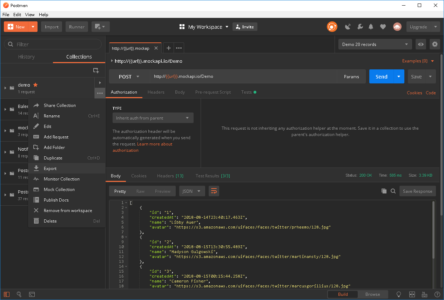This screenshot has width=444, height=300.
Task: Expand the demo collection details arrow
Action: click(100, 83)
